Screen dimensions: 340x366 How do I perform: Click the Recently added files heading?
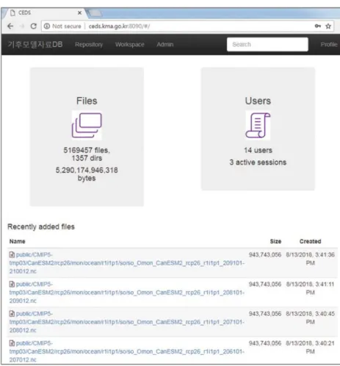(41, 226)
